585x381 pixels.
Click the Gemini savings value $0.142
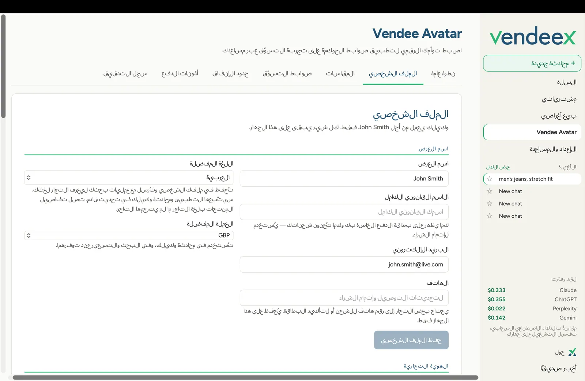497,318
